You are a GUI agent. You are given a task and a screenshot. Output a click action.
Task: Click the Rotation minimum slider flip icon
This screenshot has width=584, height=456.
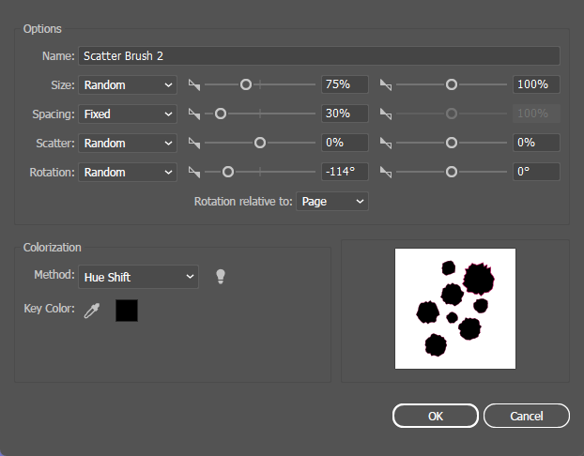[194, 173]
